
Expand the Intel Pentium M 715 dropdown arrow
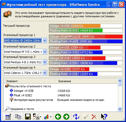[45, 52]
